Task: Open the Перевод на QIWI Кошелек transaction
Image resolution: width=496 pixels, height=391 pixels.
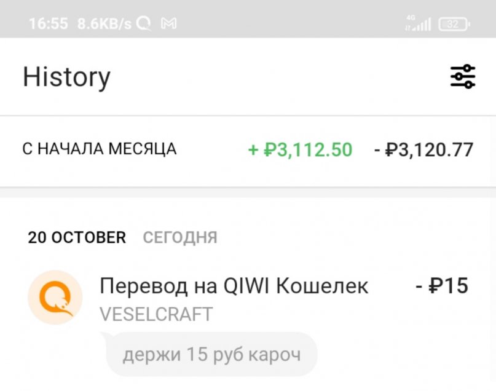Action: (x=234, y=286)
